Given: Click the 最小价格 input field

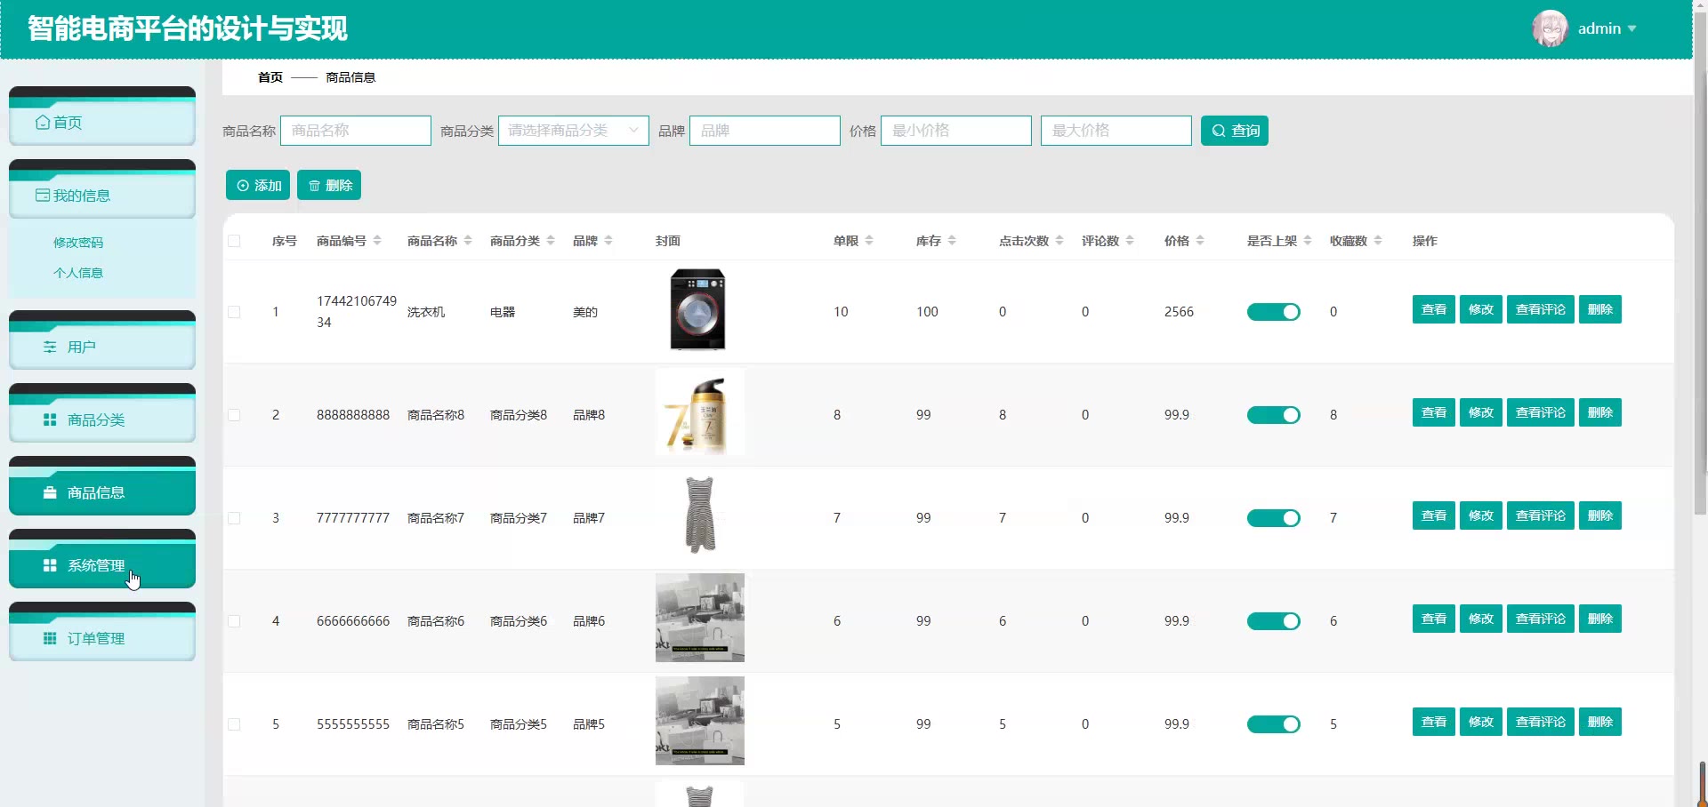Looking at the screenshot, I should pos(955,131).
